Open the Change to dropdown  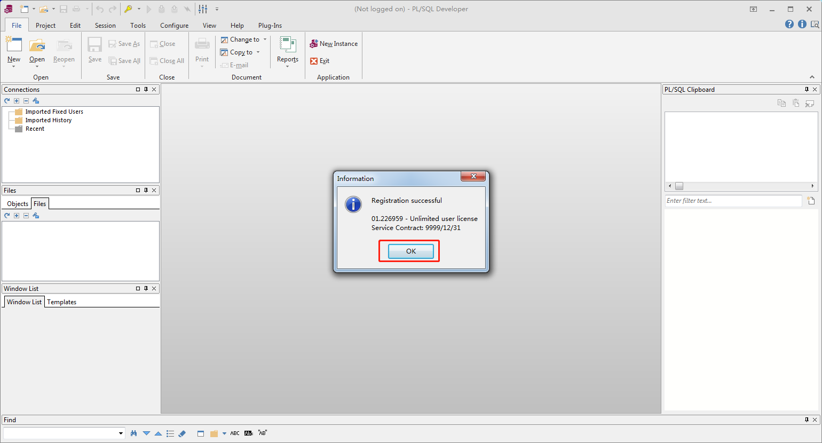[265, 39]
